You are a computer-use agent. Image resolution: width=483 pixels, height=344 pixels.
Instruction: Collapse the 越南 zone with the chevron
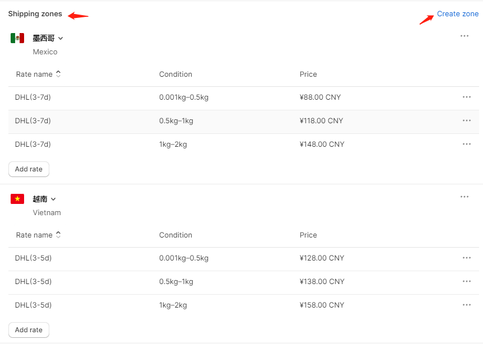[x=53, y=199]
